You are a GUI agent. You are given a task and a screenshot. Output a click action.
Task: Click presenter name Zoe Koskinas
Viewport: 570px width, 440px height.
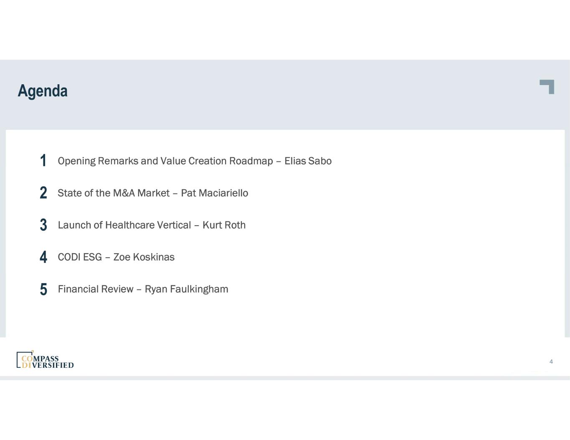(x=144, y=257)
